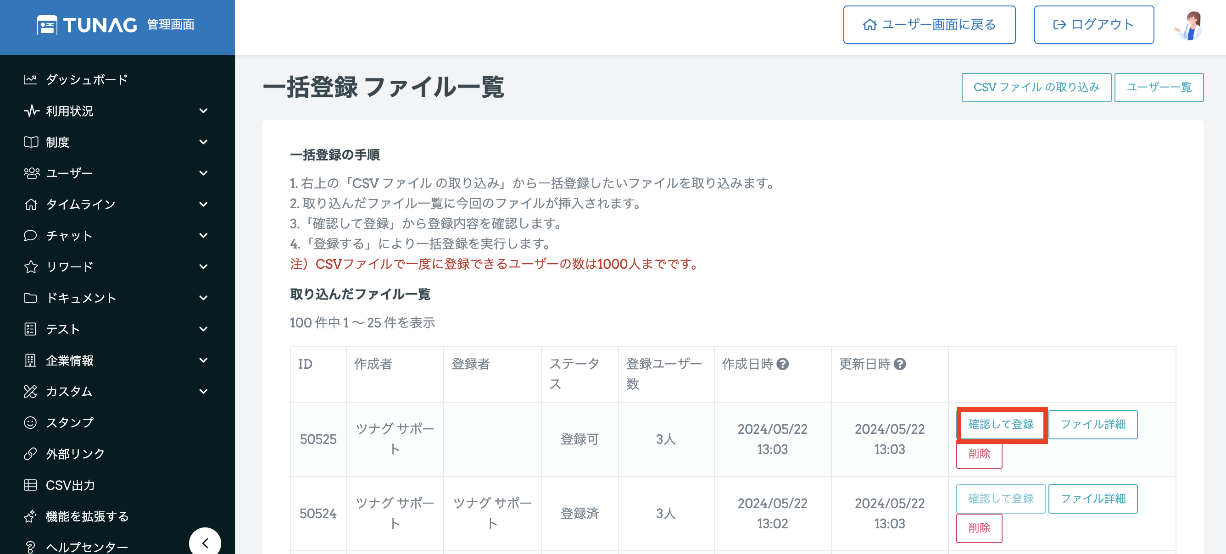Expand the 企業情報 menu chevron
The width and height of the screenshot is (1226, 554).
(x=203, y=360)
